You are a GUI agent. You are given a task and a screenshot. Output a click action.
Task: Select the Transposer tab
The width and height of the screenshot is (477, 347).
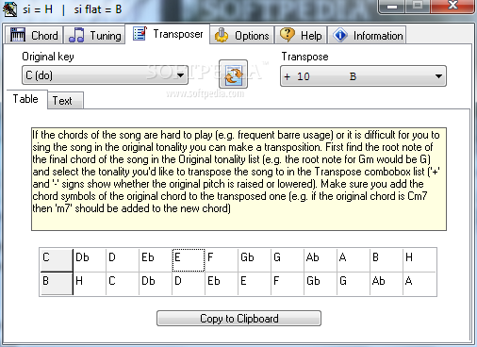(168, 34)
